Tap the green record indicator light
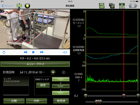The width and height of the screenshot is (140, 105). pyautogui.click(x=27, y=6)
